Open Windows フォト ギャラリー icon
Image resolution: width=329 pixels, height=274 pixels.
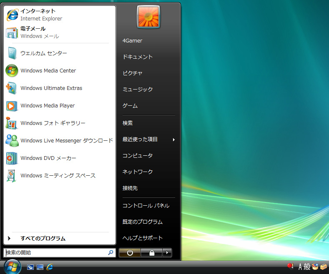pyautogui.click(x=11, y=123)
